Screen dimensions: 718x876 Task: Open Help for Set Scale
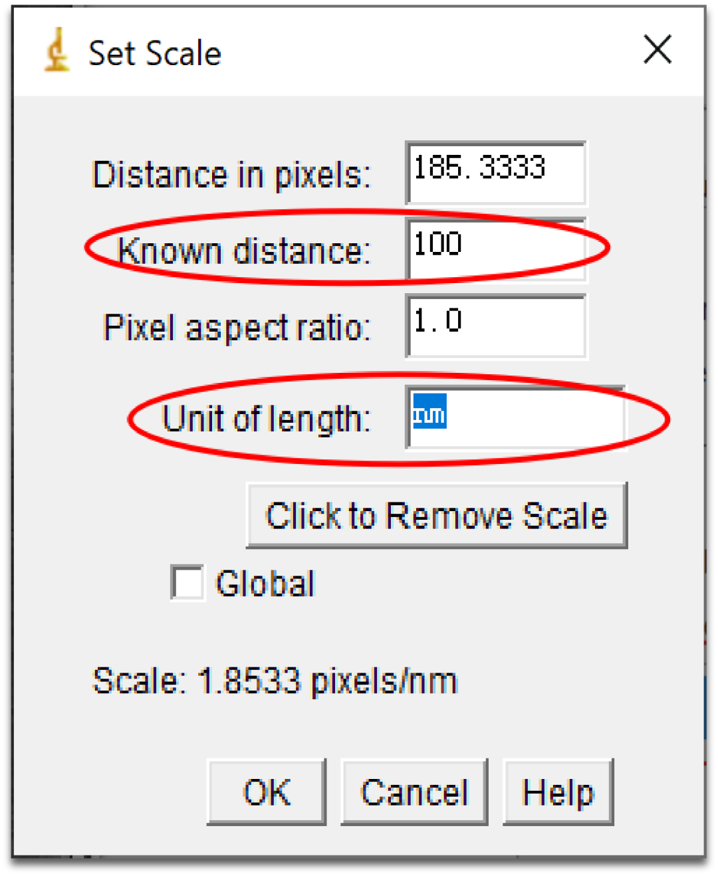[x=558, y=792]
